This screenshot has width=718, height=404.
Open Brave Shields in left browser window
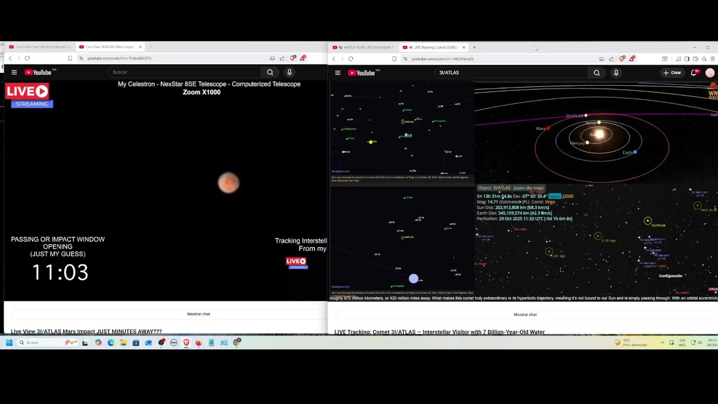click(x=293, y=58)
